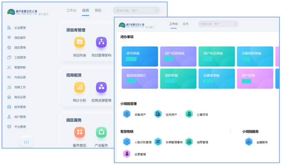The height and width of the screenshot is (165, 282).
Task: Click three-dot handle beside 智慧物联 section
Action: point(230,131)
